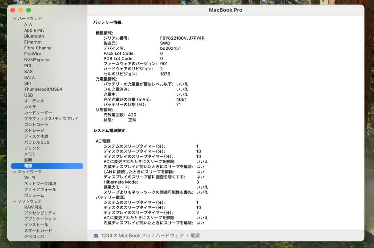Click cell revision value 1876
Screen dimensions: 374x248
coord(165,74)
